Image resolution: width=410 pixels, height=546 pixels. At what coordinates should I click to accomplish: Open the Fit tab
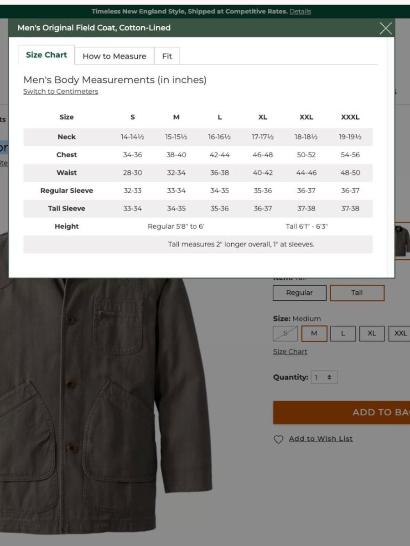tap(167, 56)
